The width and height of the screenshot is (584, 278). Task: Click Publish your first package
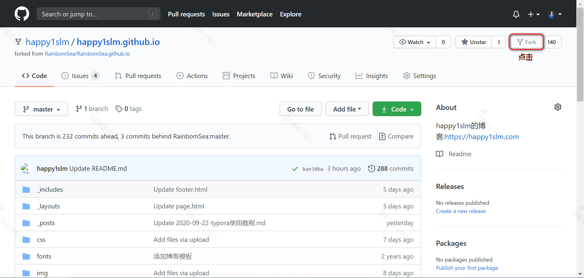click(467, 268)
